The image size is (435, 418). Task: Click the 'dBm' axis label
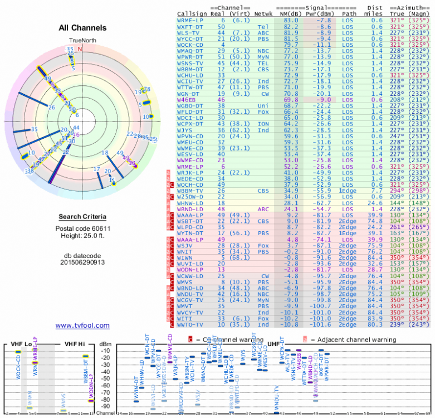105,344
